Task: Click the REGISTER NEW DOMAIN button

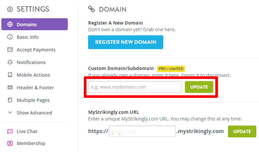Action: coord(125,42)
